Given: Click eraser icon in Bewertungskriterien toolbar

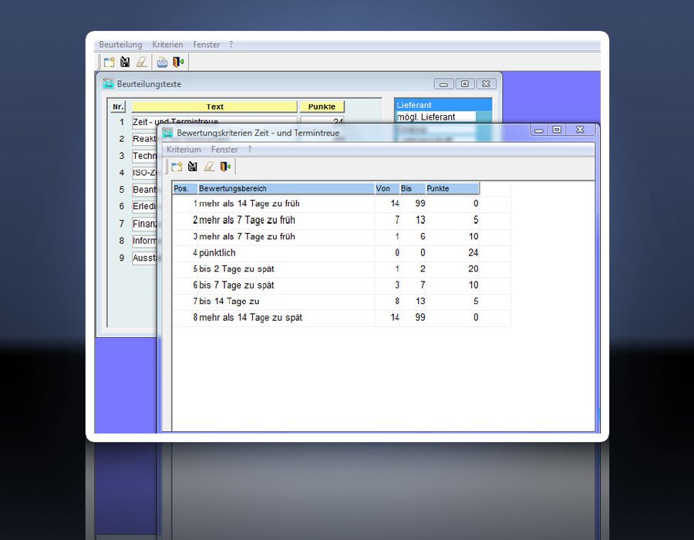Looking at the screenshot, I should [x=209, y=167].
